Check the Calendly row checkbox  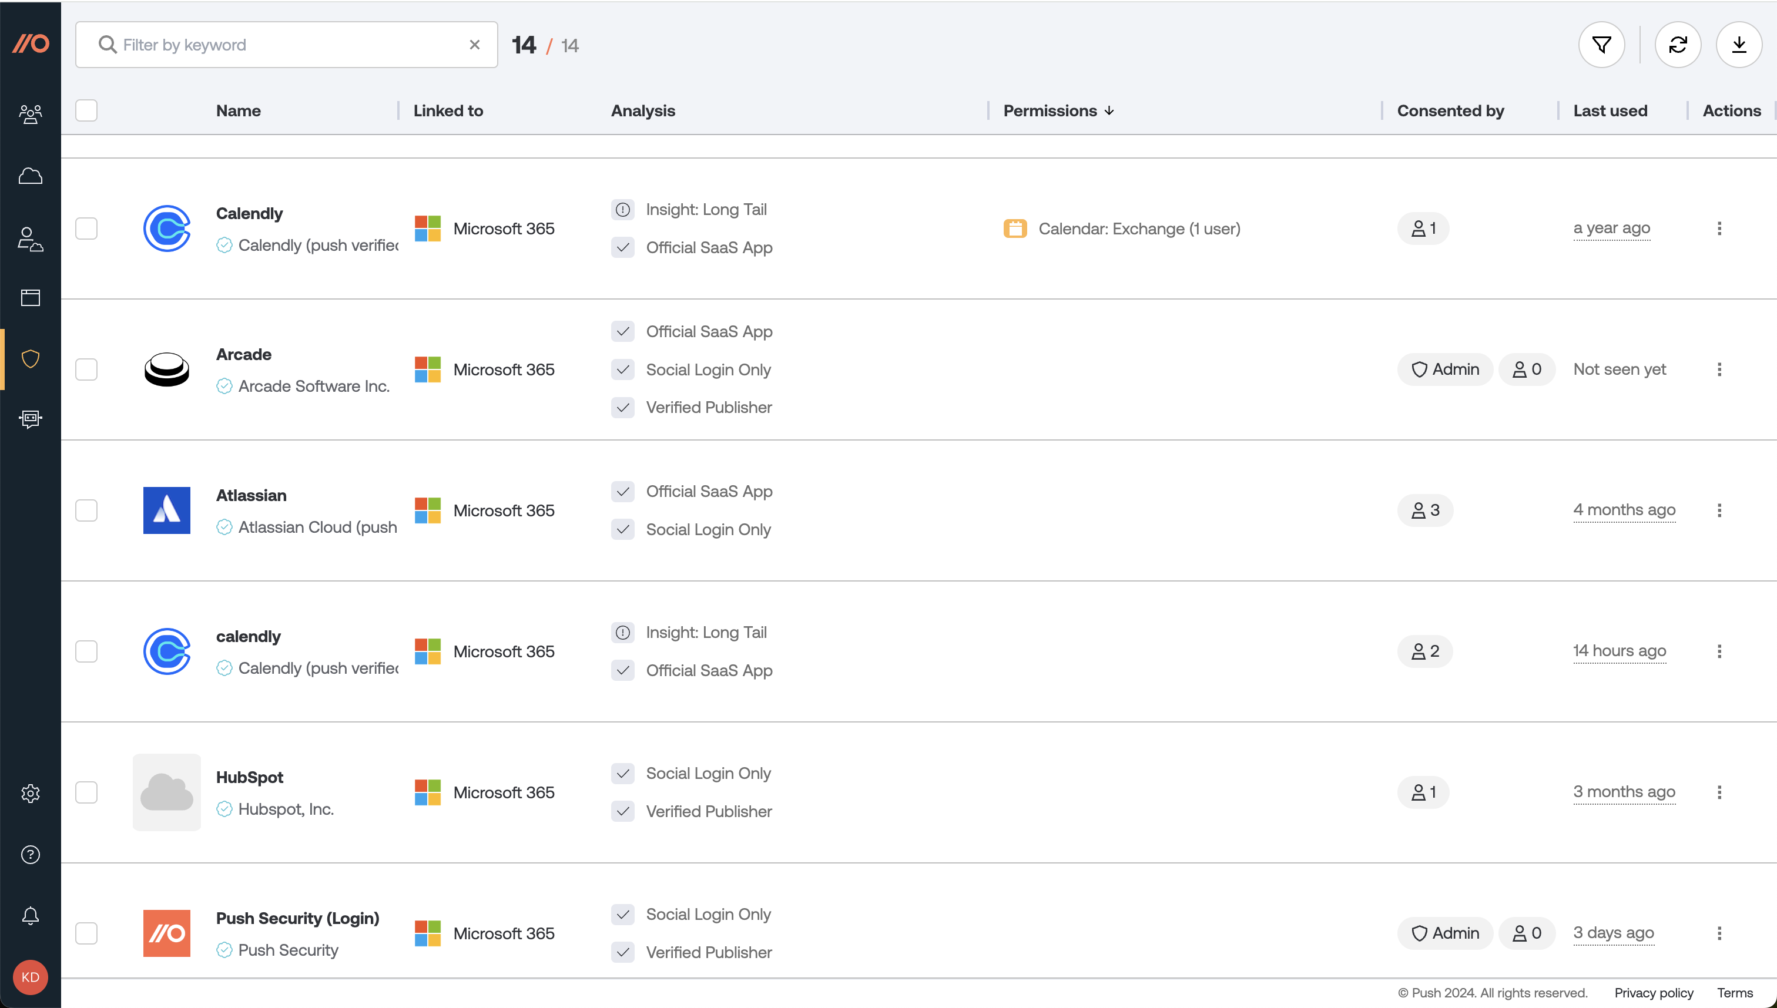pyautogui.click(x=86, y=229)
